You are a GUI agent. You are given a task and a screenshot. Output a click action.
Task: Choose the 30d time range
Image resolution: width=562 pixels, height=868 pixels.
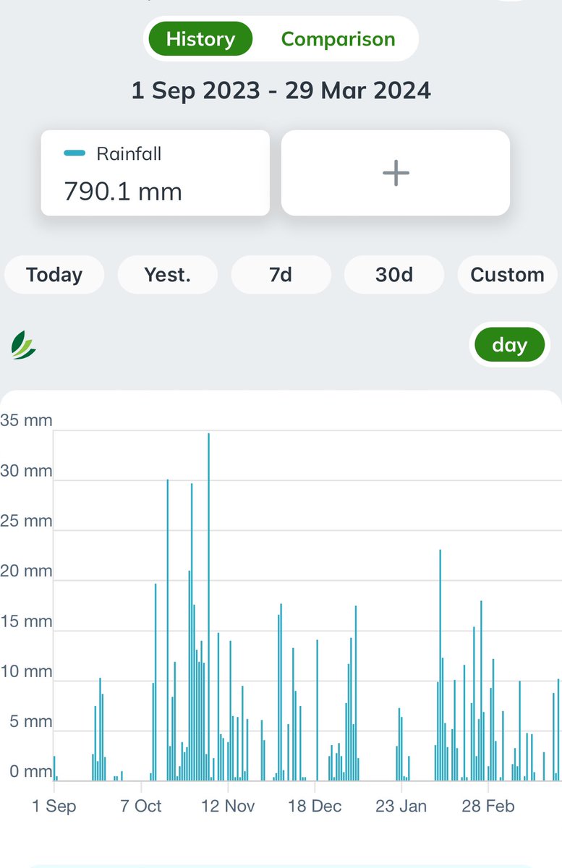394,275
